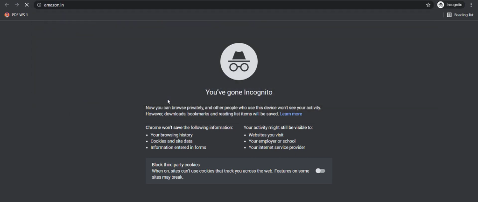Click the "Websites you visit" bullet text
Screen dimensions: 478x202
[x=266, y=135]
